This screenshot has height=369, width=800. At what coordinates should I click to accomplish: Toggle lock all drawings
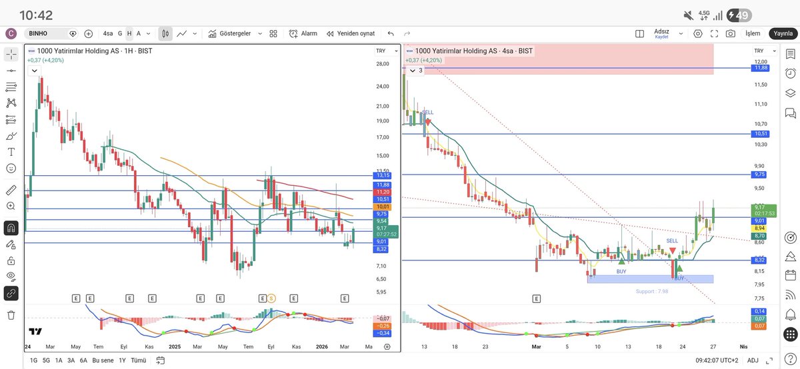(x=11, y=260)
